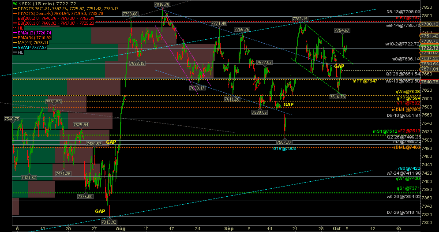Click the Aug label on time axis
Viewport: 439px width, 232px height.
(x=121, y=228)
